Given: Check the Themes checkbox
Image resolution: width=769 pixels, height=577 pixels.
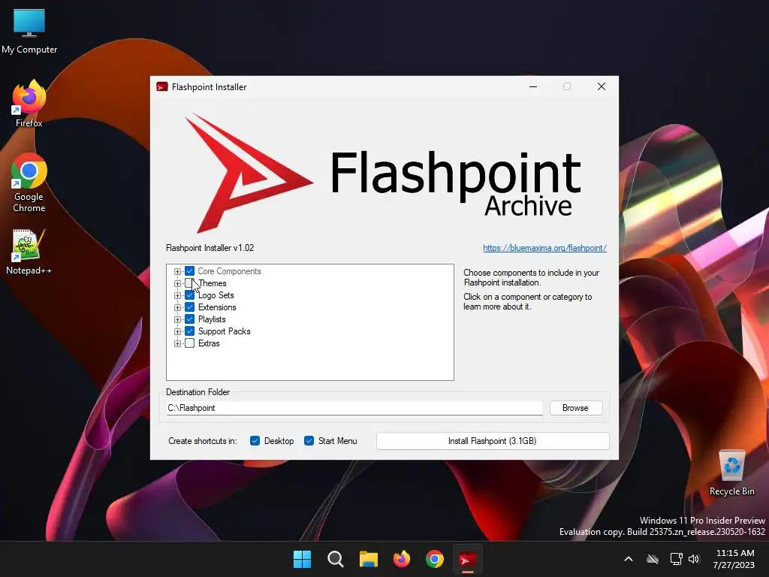Looking at the screenshot, I should [x=190, y=283].
